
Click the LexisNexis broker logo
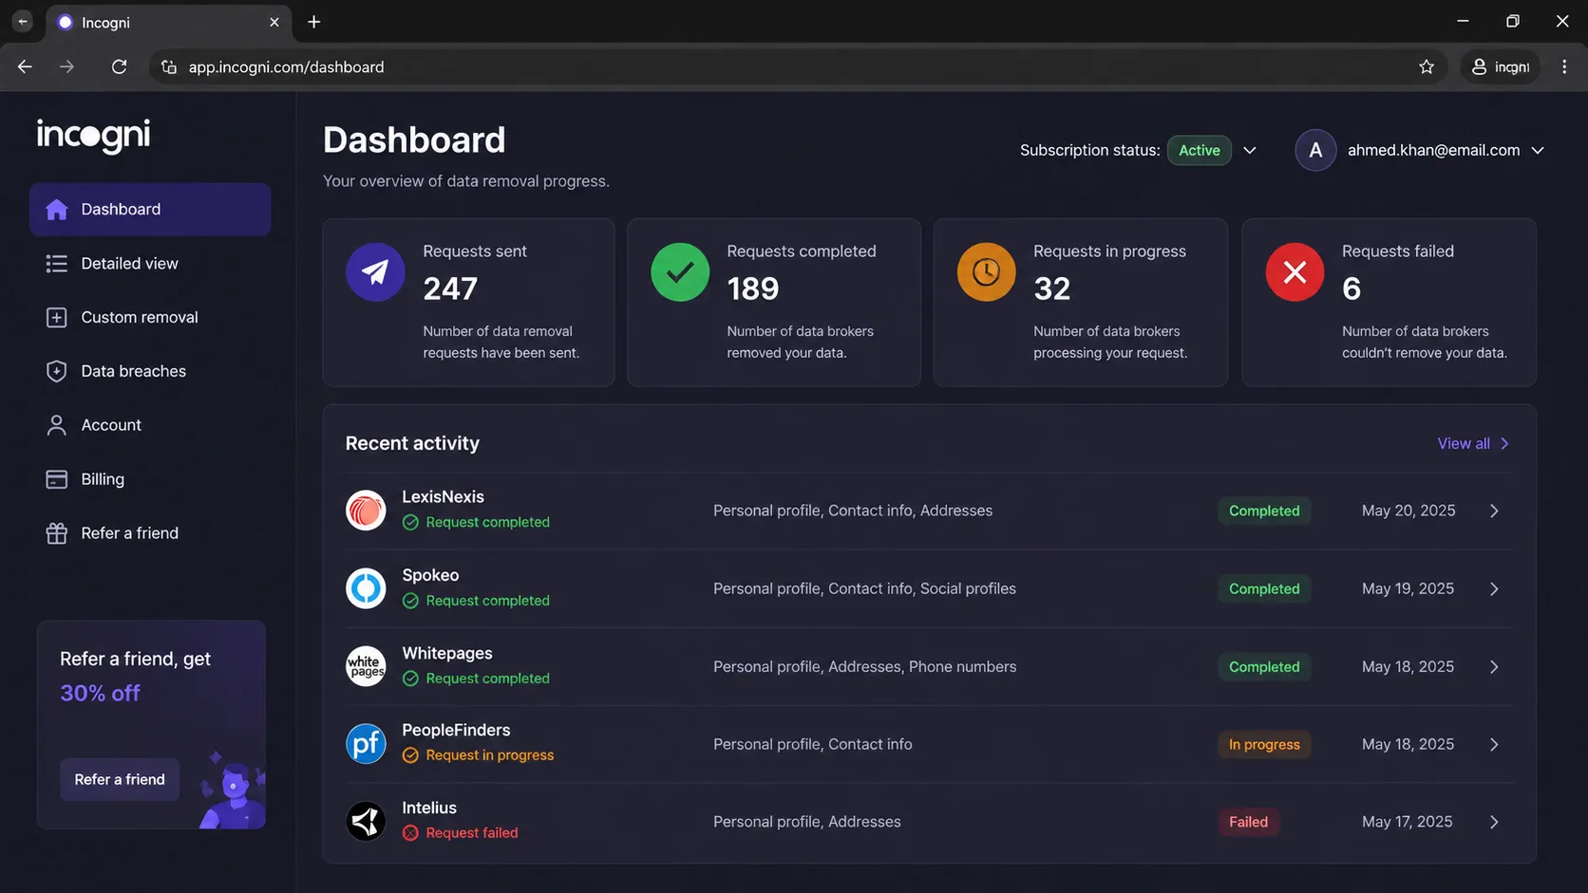pos(366,511)
